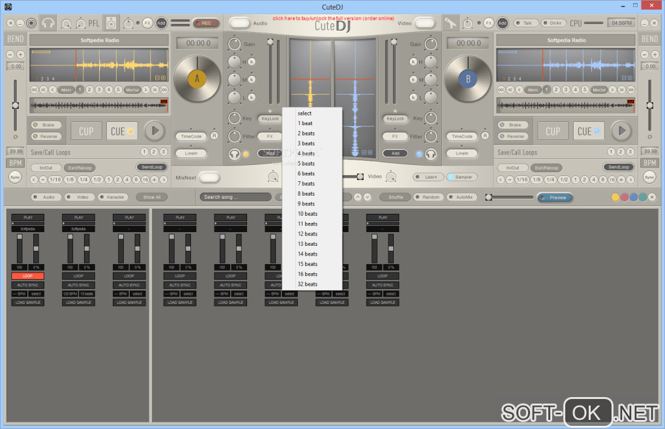The image size is (665, 429).
Task: Click the Show All button
Action: coord(151,197)
